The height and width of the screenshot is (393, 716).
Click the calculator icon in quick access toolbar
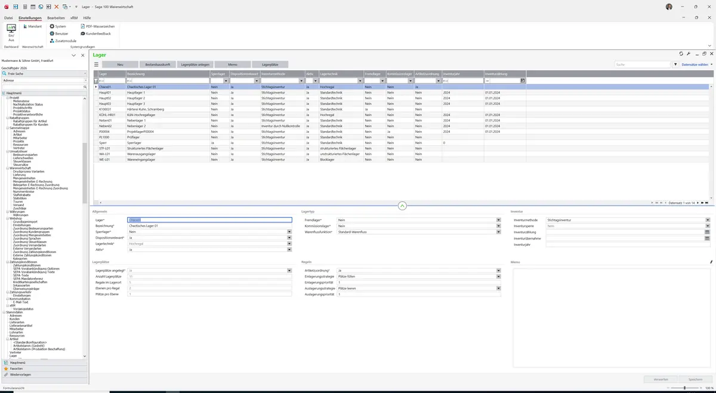24,7
